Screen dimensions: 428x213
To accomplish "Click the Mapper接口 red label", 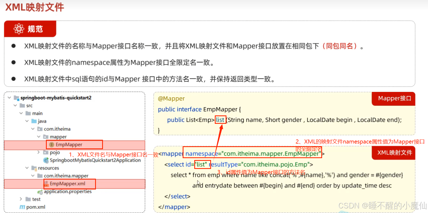I will click(393, 99).
